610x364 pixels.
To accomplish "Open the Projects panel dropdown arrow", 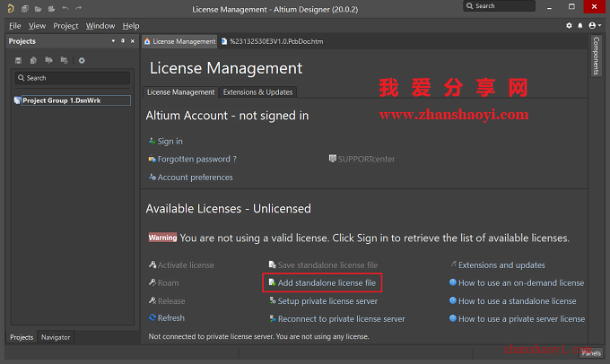I will coord(113,41).
